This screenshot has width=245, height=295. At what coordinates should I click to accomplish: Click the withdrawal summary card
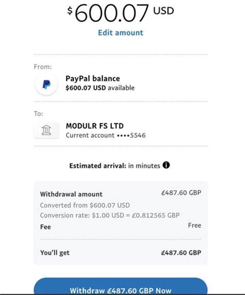pyautogui.click(x=121, y=223)
